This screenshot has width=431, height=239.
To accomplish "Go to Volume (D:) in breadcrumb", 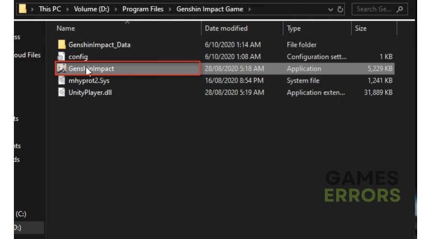I will pos(91,9).
